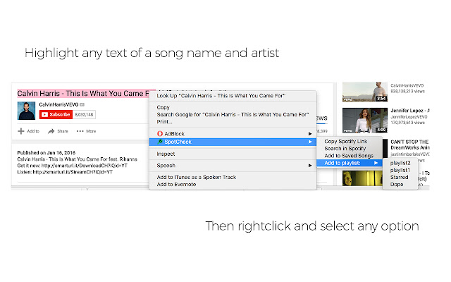This screenshot has width=451, height=282.
Task: Open the More three-dots icon
Action: coord(80,131)
